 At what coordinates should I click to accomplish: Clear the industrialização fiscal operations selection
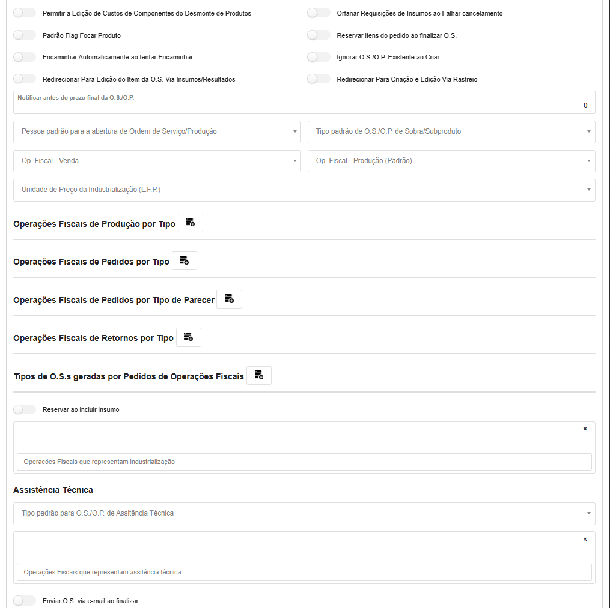click(x=585, y=429)
